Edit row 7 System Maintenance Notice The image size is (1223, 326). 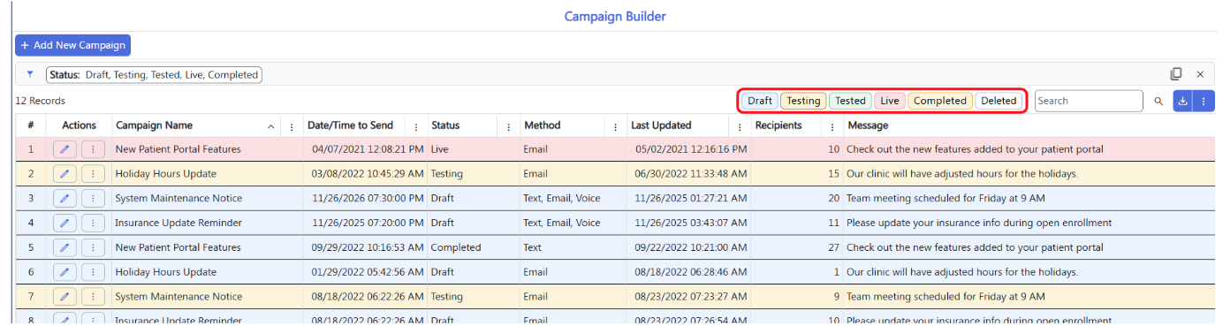pyautogui.click(x=65, y=296)
